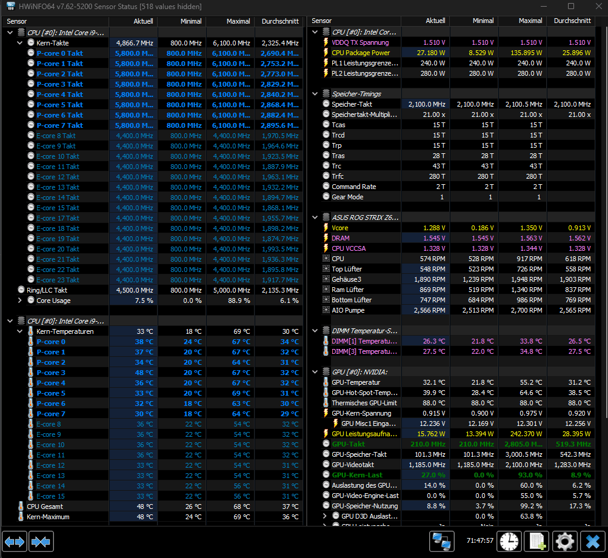
Task: Select the GPU-Video-Engine-Last row
Action: (452, 496)
